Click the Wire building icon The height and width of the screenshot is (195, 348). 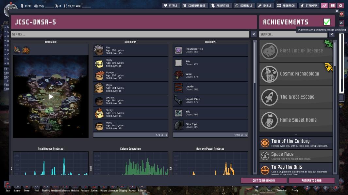pyautogui.click(x=178, y=75)
